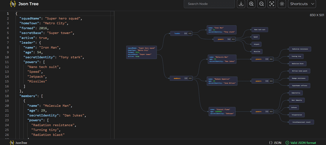Select the Immortality node

tap(296, 93)
